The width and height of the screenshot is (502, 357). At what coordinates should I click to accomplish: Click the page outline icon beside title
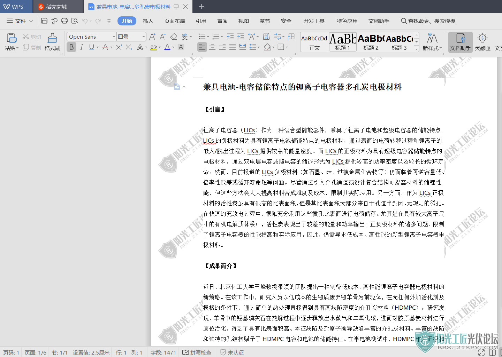click(x=177, y=87)
